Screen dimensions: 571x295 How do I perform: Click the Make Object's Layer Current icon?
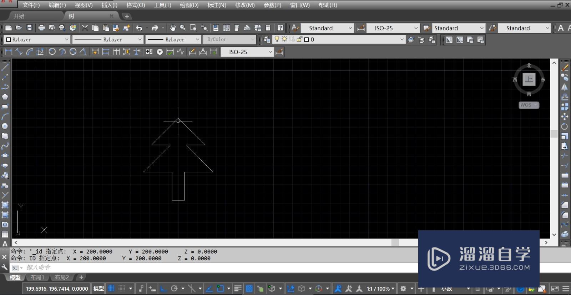(411, 40)
